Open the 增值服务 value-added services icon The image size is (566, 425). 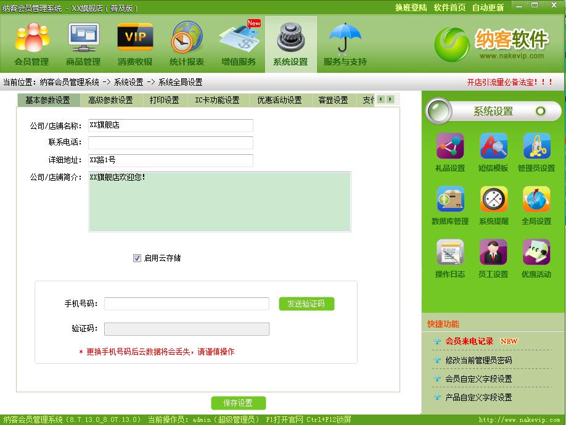pos(238,43)
